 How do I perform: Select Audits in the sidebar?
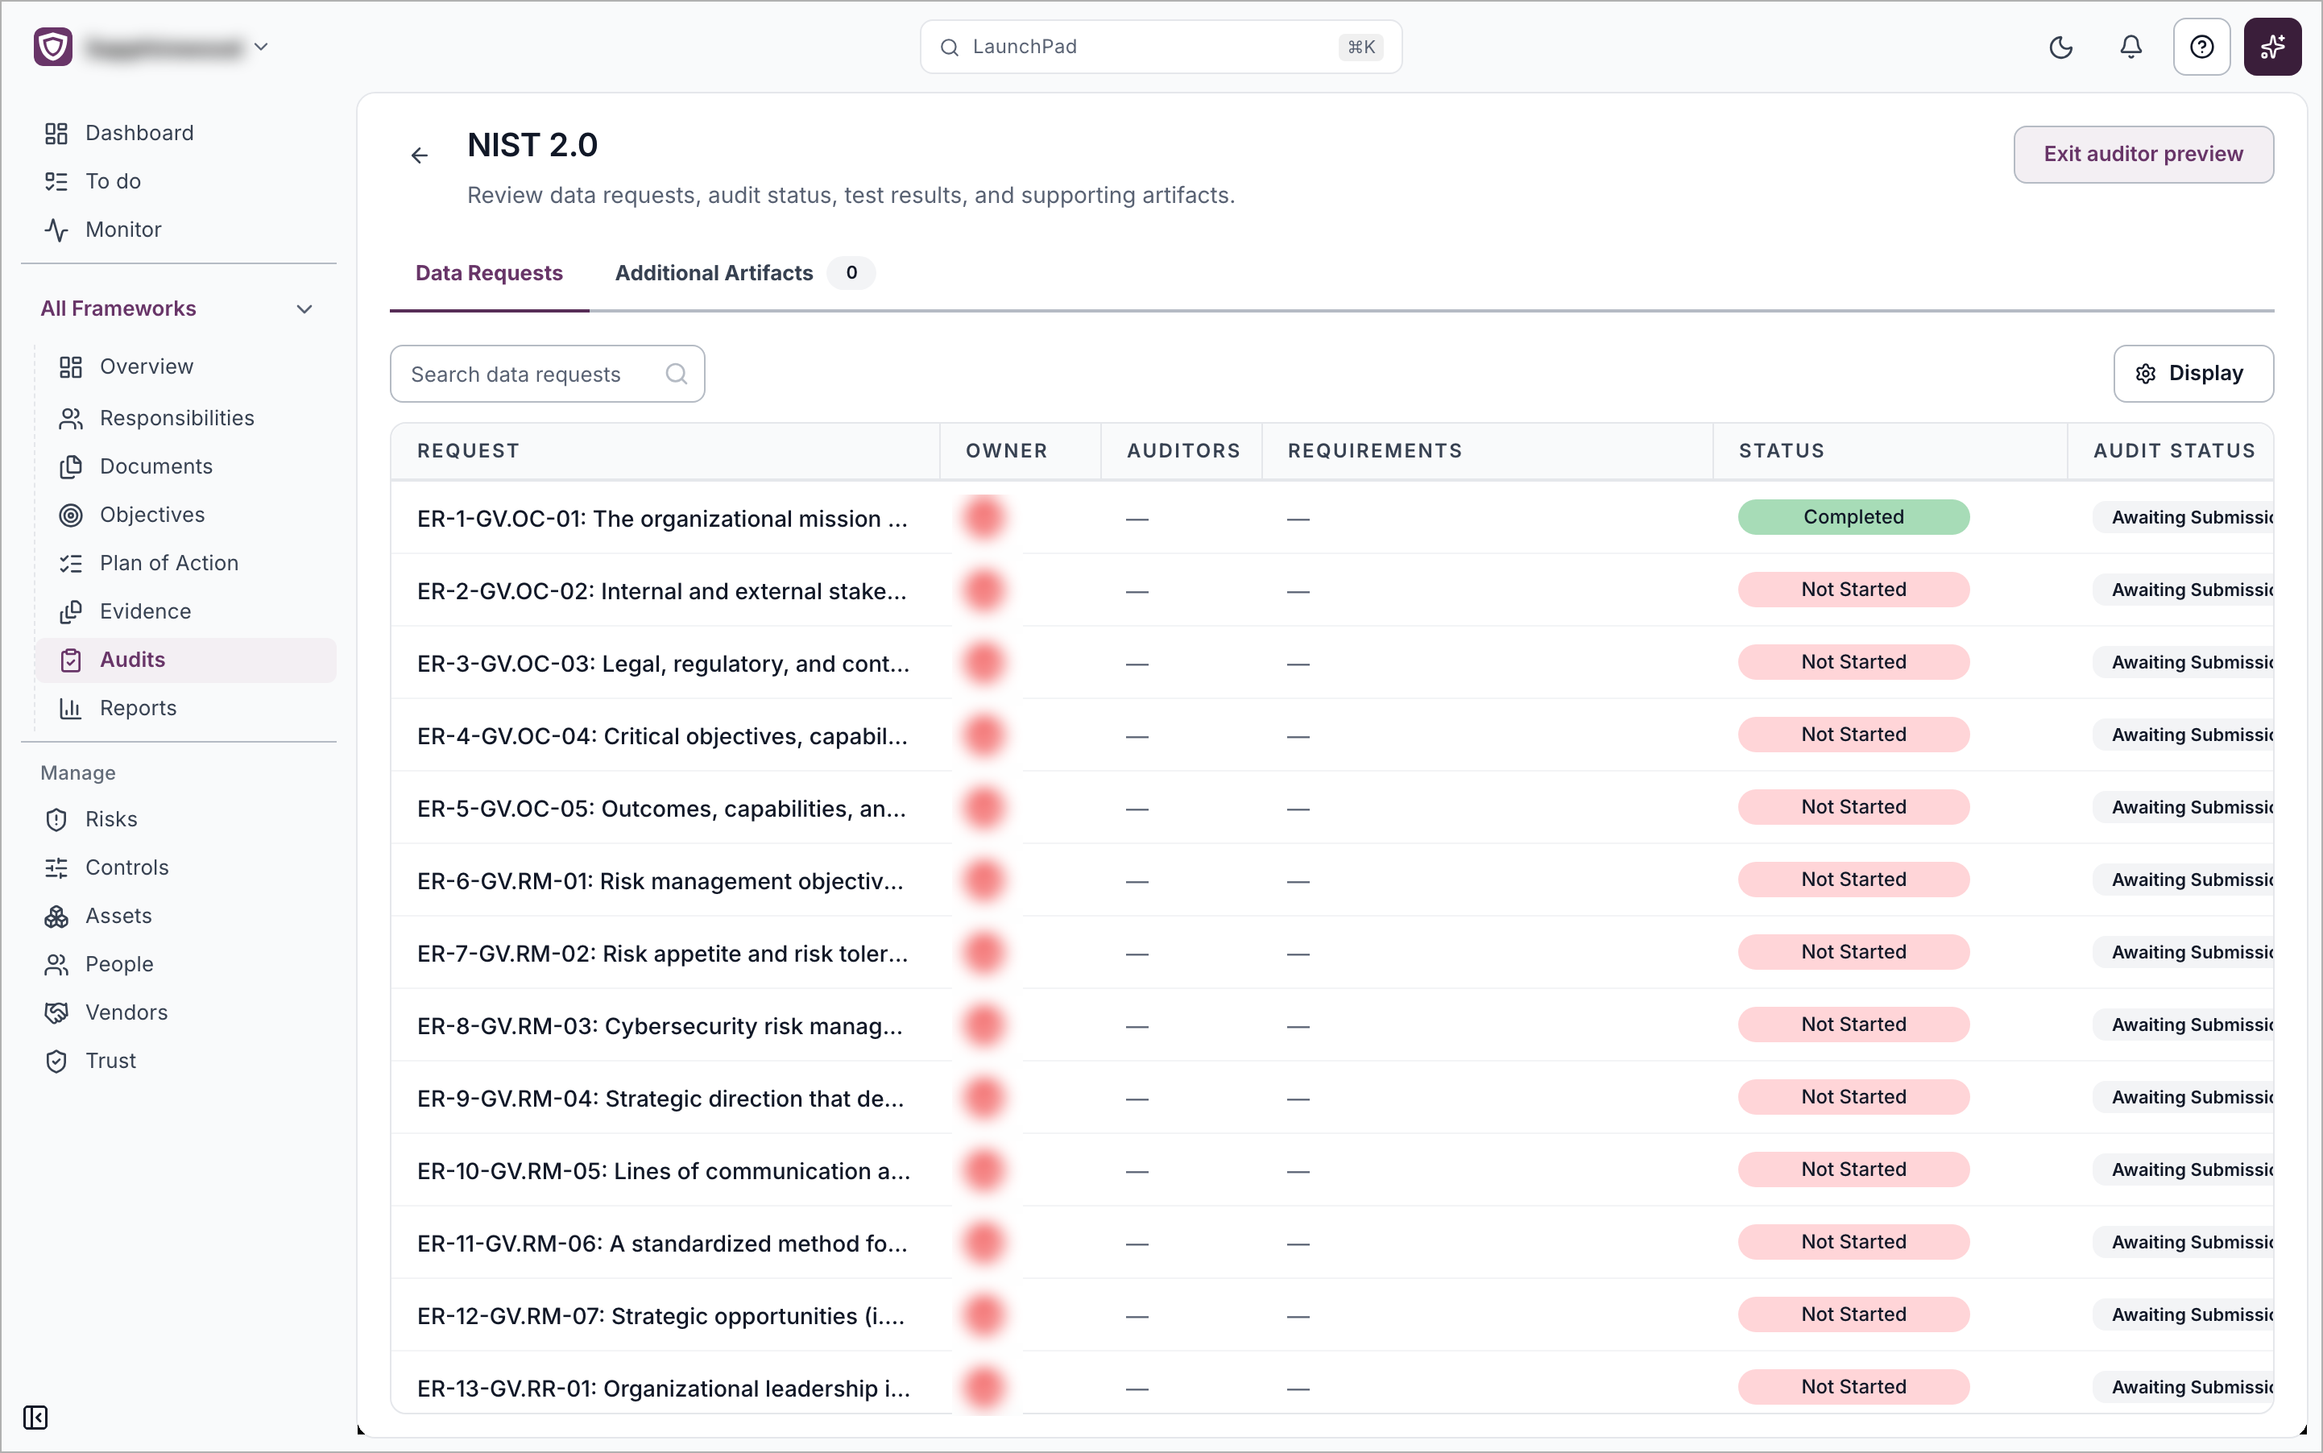point(185,660)
